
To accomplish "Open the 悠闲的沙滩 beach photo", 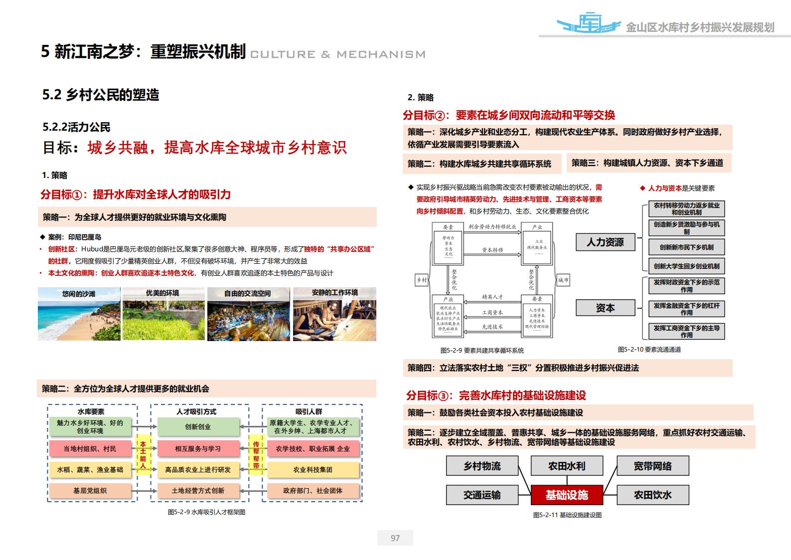I will pyautogui.click(x=79, y=314).
